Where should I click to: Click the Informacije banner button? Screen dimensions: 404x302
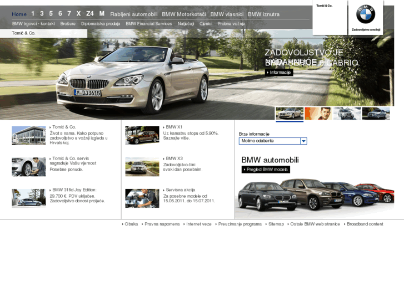point(279,73)
